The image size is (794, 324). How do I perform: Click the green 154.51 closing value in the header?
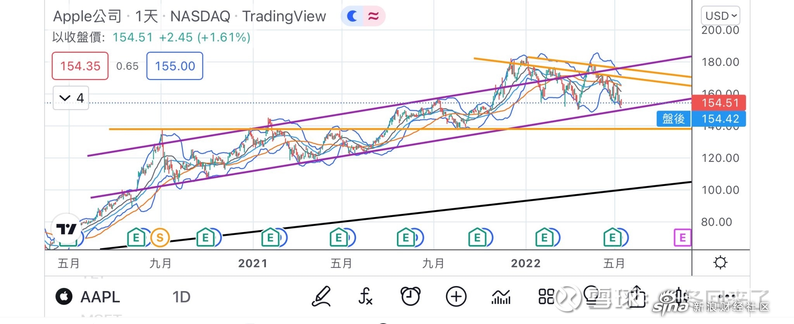133,37
